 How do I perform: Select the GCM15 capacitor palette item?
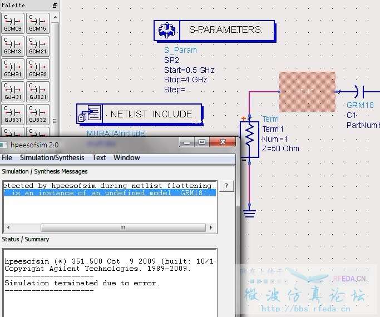[38, 23]
